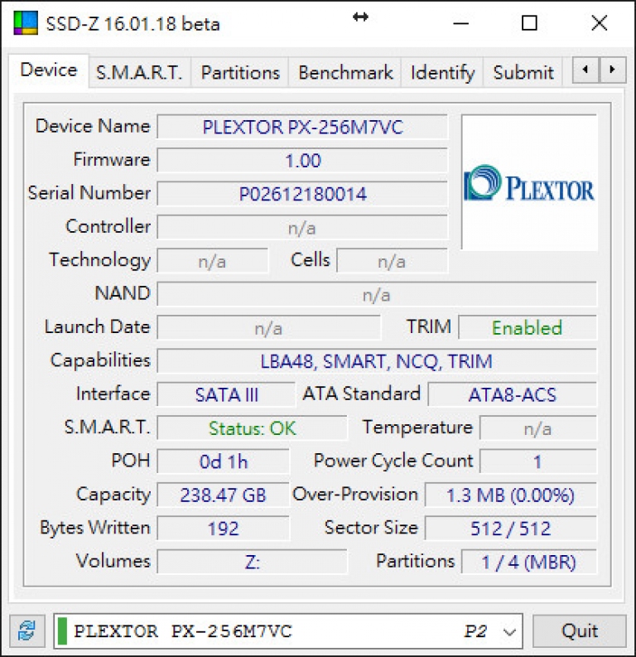Click the Partitions value 1 / 4 (MBR)
The image size is (636, 657).
[x=529, y=563]
